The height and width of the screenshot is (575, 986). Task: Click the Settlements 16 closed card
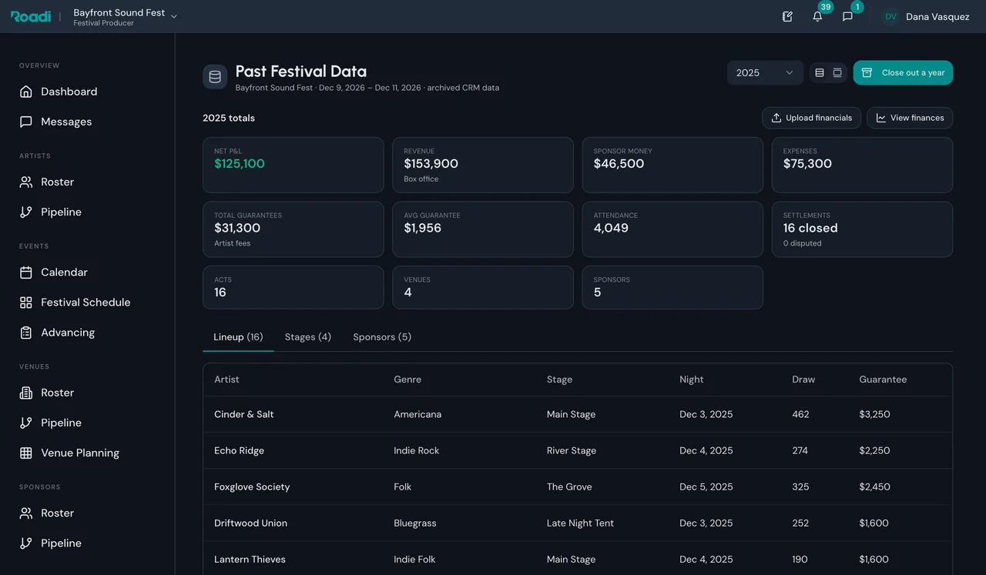point(862,229)
